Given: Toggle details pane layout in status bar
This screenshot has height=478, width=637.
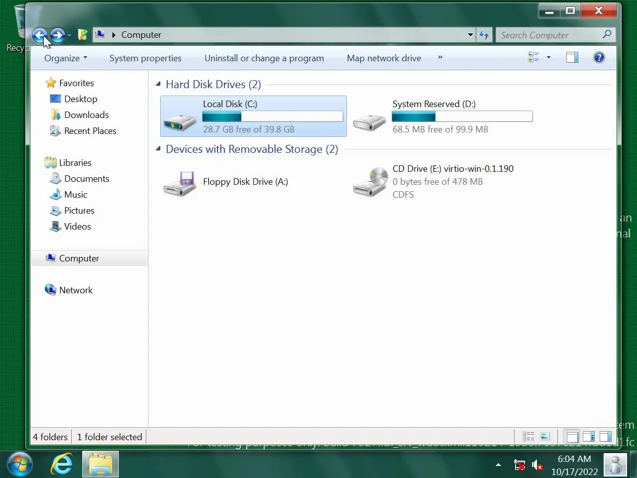Looking at the screenshot, I should coord(589,437).
